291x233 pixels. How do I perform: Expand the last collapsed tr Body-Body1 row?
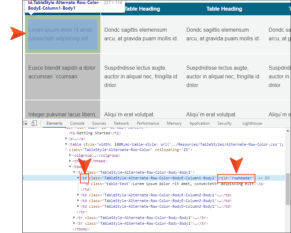(74, 223)
